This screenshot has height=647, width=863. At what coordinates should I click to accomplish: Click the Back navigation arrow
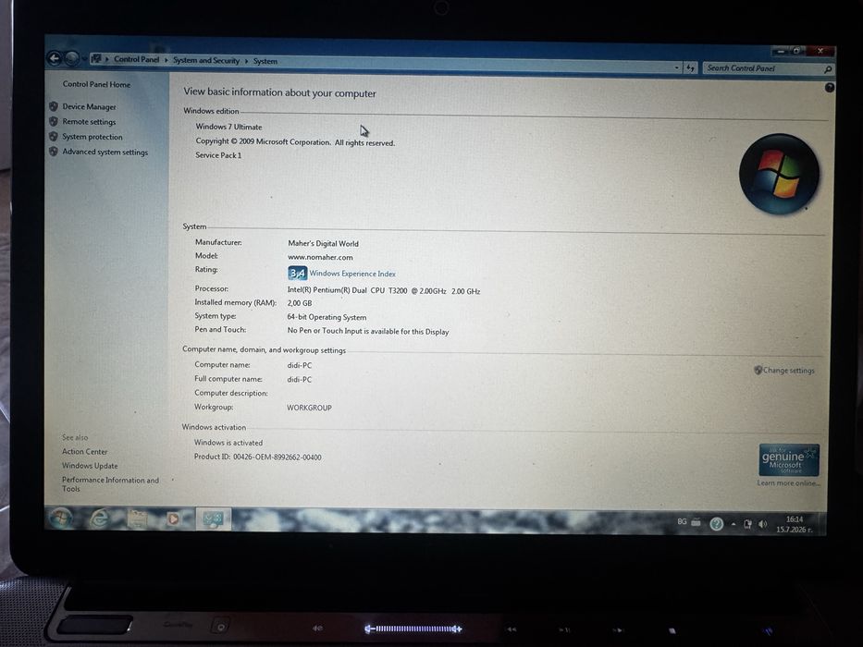(x=55, y=58)
